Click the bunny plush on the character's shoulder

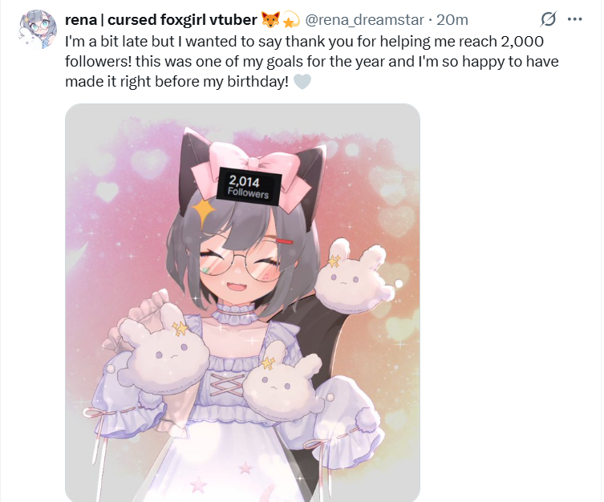pyautogui.click(x=354, y=277)
